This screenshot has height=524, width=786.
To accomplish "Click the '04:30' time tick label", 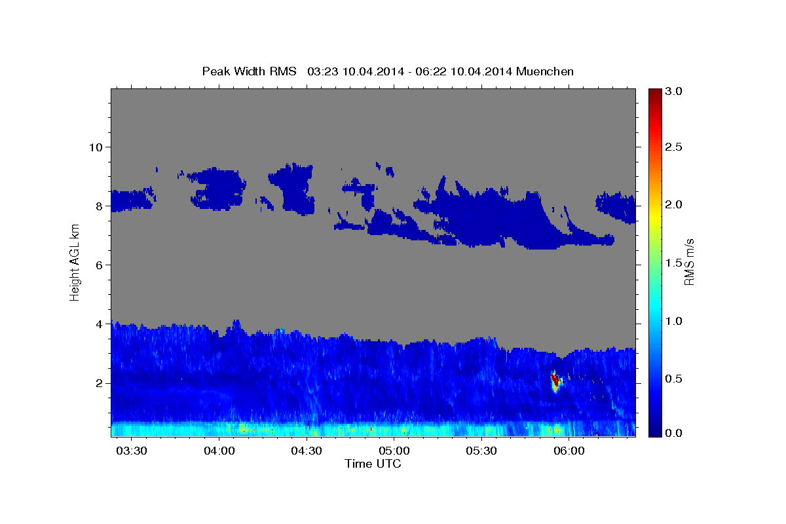I will point(307,451).
